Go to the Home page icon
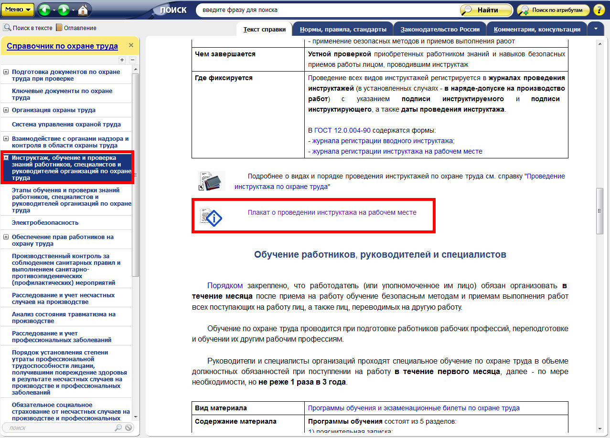The image size is (610, 438). click(x=83, y=10)
